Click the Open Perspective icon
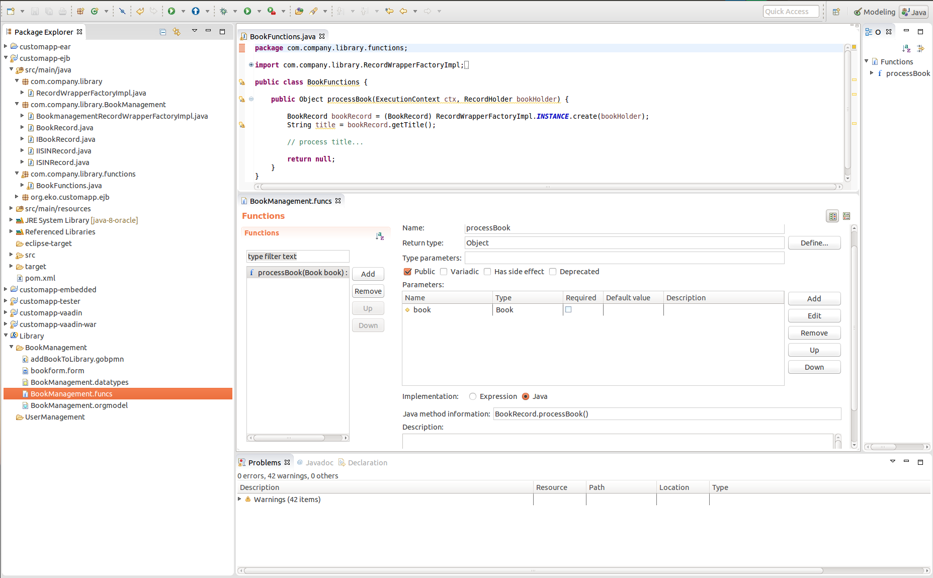 pyautogui.click(x=836, y=12)
